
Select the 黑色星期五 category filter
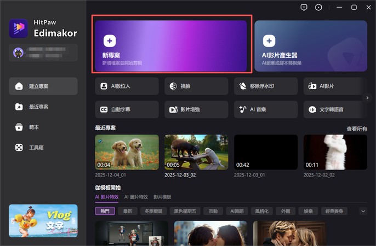pyautogui.click(x=185, y=211)
